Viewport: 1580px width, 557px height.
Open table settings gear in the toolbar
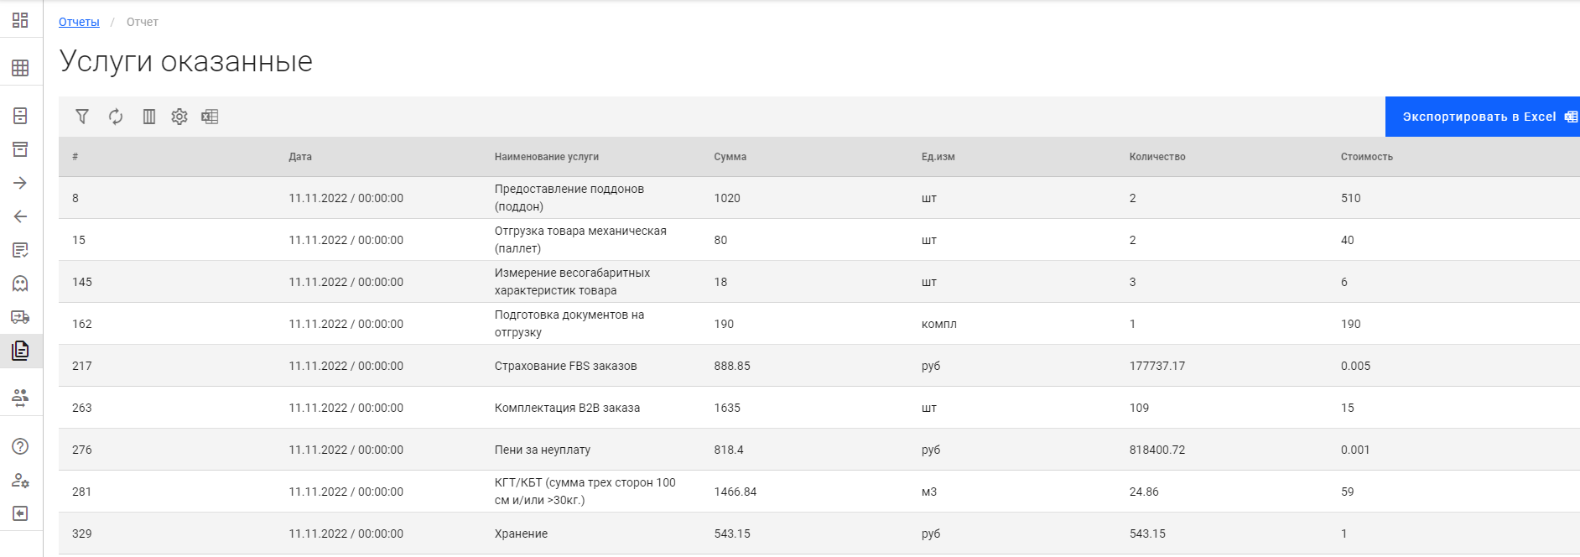tap(179, 117)
